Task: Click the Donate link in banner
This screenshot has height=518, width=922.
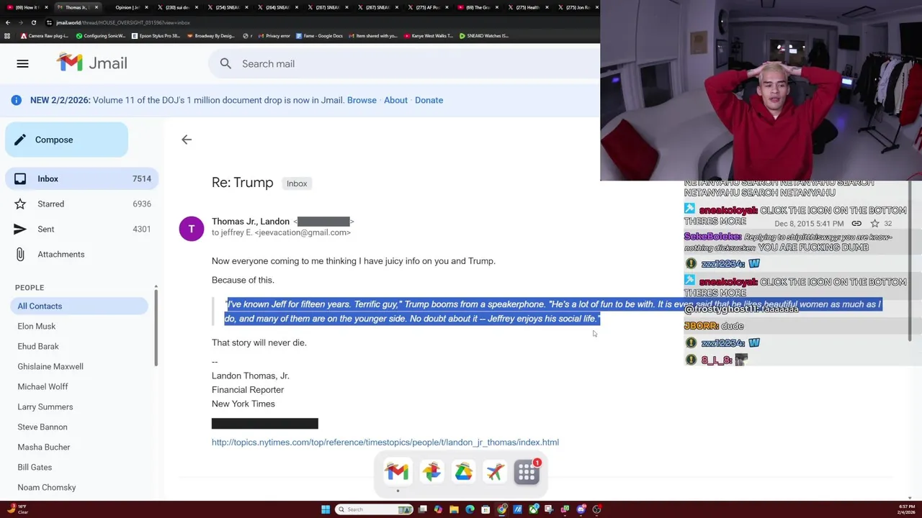Action: (x=429, y=100)
